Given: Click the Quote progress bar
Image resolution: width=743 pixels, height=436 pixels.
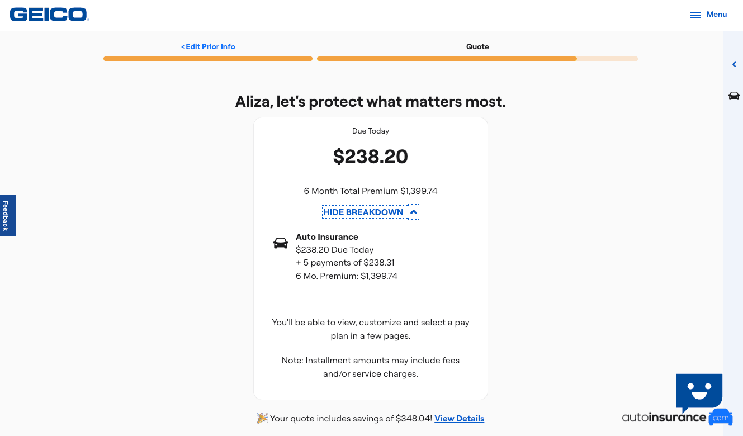Looking at the screenshot, I should click(477, 58).
